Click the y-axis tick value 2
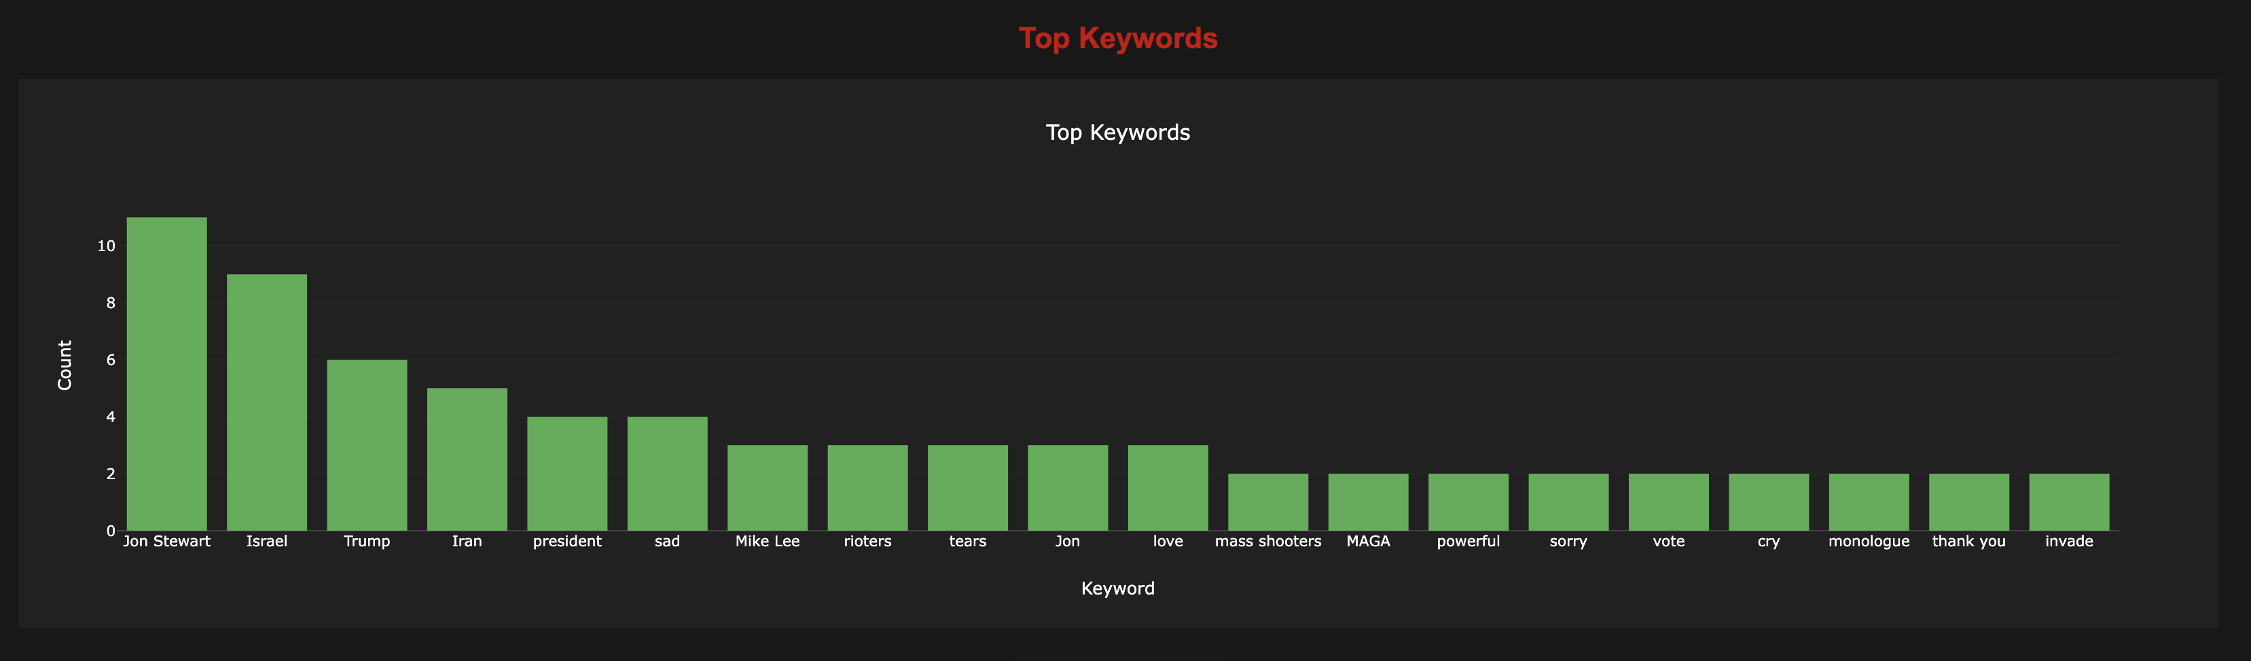Image resolution: width=2251 pixels, height=661 pixels. 111,474
